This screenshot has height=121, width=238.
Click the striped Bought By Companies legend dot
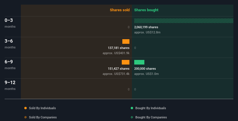[132, 117]
